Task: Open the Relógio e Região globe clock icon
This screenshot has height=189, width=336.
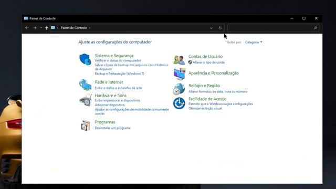Action: point(179,89)
